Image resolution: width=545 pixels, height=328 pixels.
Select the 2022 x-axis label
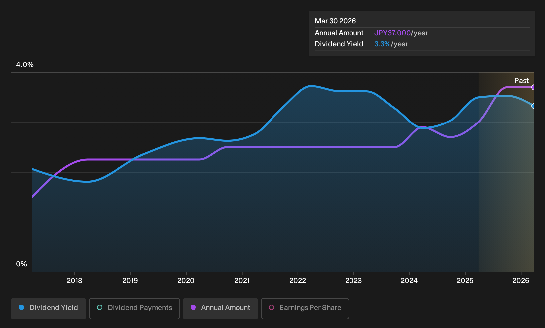click(x=298, y=281)
